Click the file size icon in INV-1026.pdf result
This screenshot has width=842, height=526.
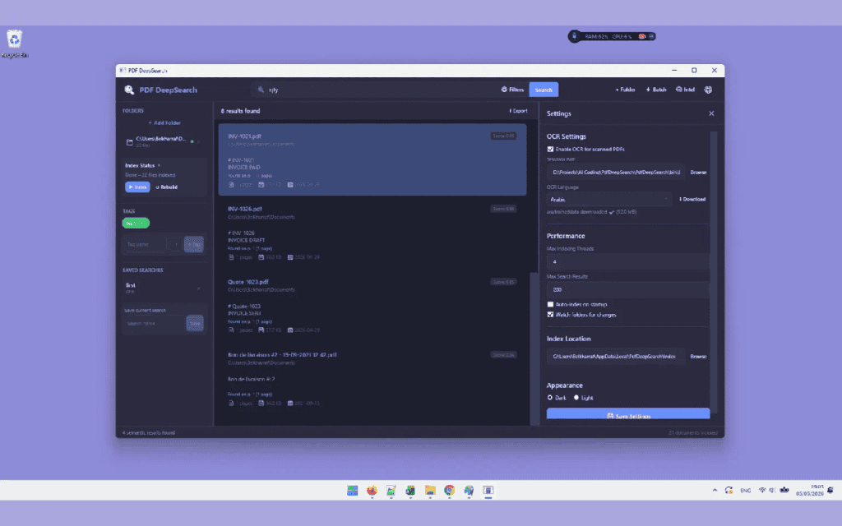click(261, 257)
